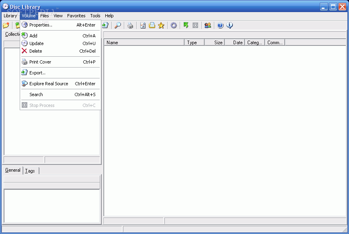
Task: Choose Delete from the Volume menu
Action: (60, 51)
